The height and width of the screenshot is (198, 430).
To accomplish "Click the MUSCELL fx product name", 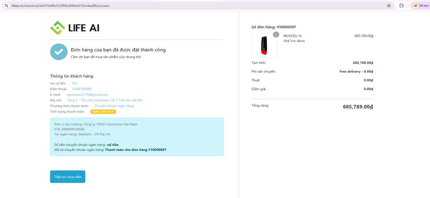I will pos(292,36).
